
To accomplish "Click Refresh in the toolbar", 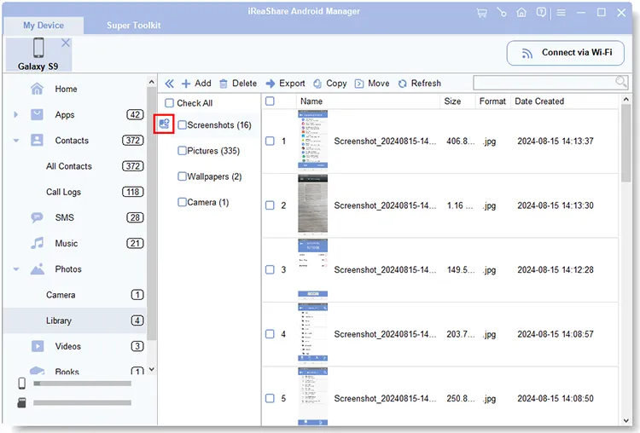I will [x=420, y=84].
